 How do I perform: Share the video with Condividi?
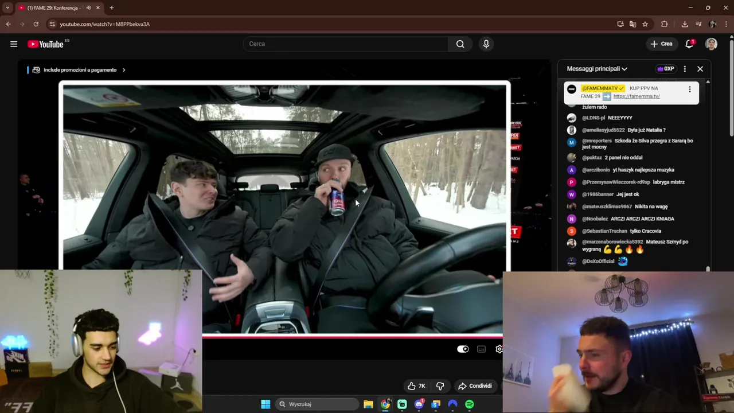pos(475,386)
